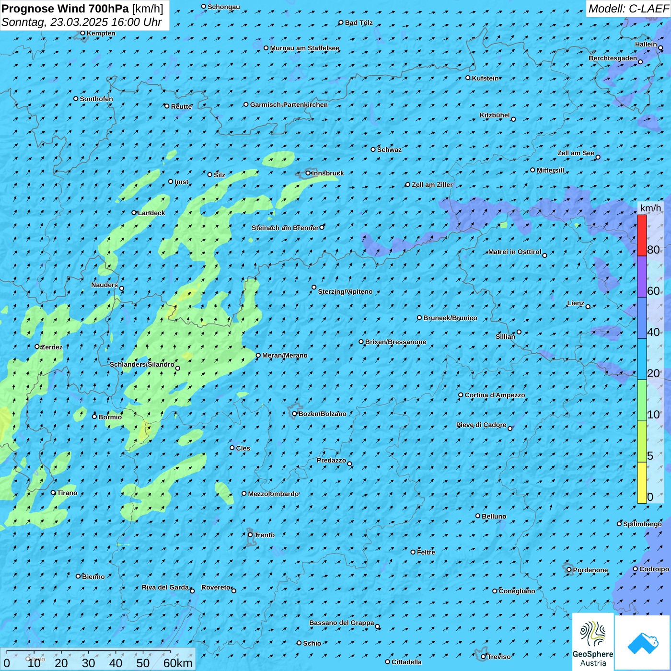
Task: Click the 'Pieve di Cadore' label
Action: (x=481, y=425)
